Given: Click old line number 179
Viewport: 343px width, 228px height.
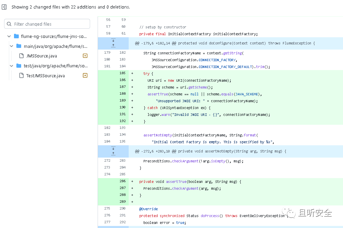Looking at the screenshot, I should (x=107, y=53).
